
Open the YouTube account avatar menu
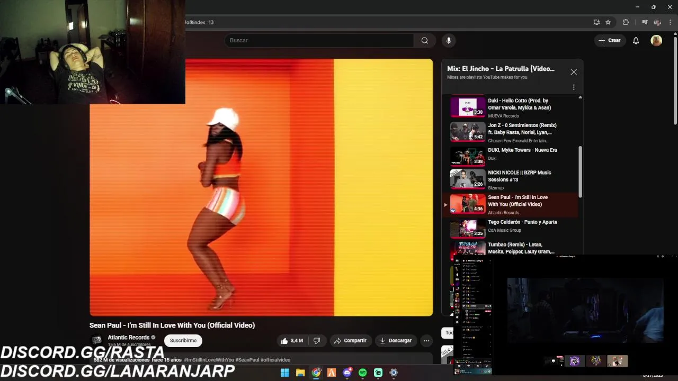click(x=656, y=41)
